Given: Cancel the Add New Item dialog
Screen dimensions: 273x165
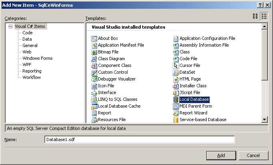Looking at the screenshot, I should [x=253, y=155].
